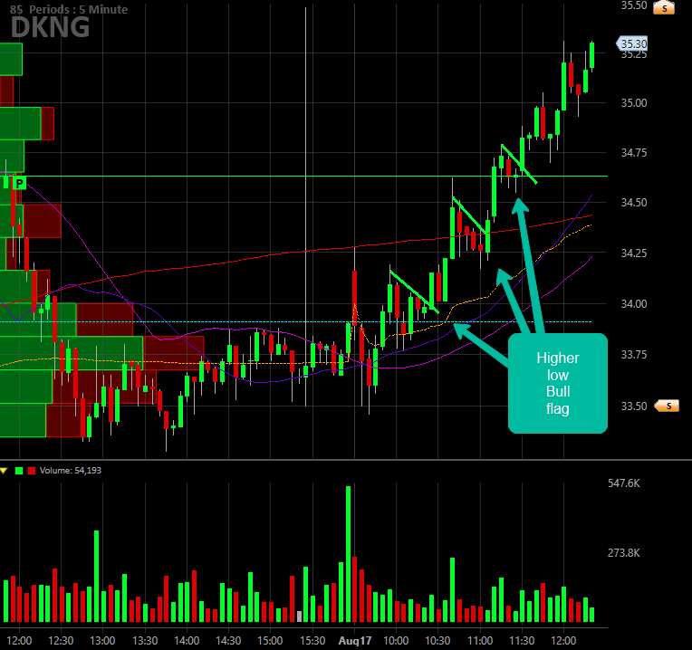Click the green swatch in Volume legend
The image size is (692, 650).
point(19,471)
